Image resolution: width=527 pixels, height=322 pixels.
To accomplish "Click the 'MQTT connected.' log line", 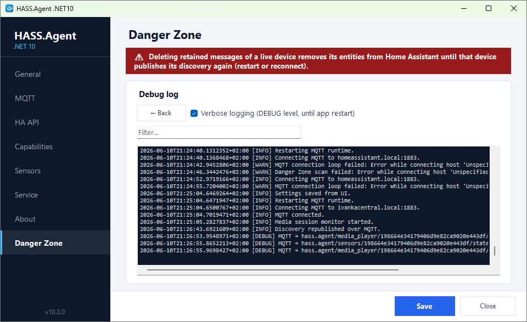I will coord(232,214).
